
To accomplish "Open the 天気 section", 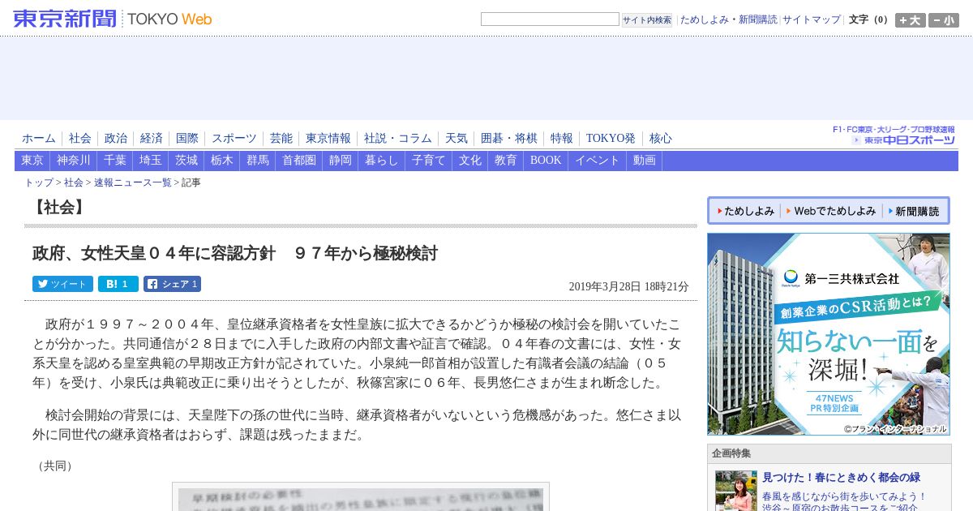I will (456, 139).
